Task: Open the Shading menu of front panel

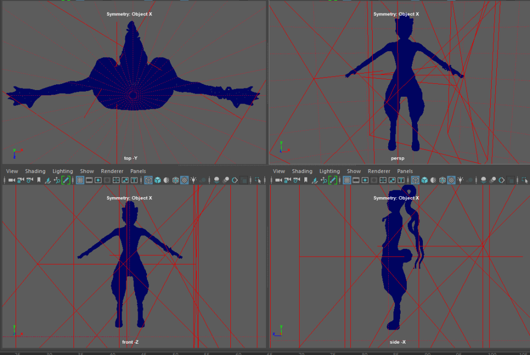Action: tap(35, 171)
